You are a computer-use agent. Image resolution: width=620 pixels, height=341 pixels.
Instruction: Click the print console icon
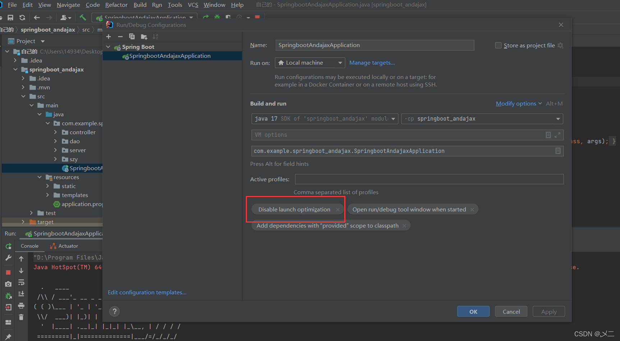21,305
